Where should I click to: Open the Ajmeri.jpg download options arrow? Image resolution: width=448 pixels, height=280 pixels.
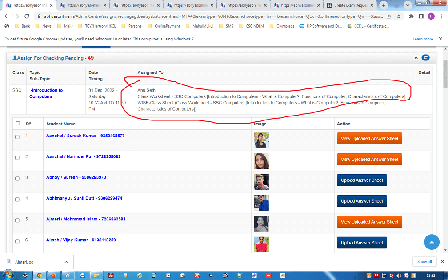point(66,262)
